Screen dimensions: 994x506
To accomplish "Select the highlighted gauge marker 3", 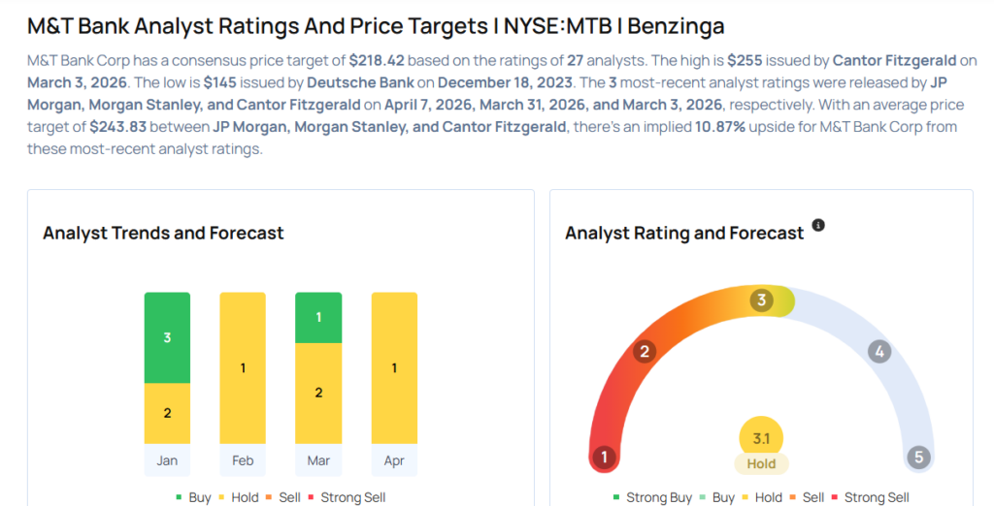I will click(x=762, y=300).
